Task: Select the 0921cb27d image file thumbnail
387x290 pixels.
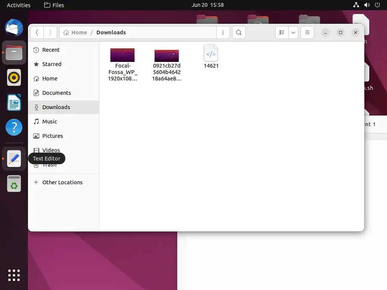Action: coord(167,56)
